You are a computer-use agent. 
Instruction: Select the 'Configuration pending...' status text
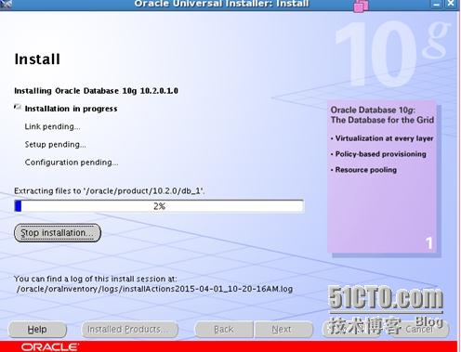[72, 163]
